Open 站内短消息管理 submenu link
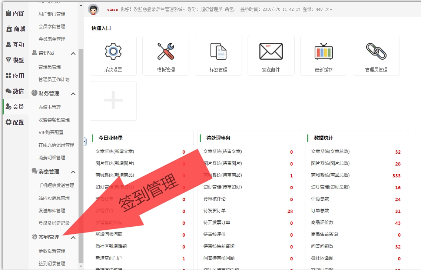 tap(54, 198)
